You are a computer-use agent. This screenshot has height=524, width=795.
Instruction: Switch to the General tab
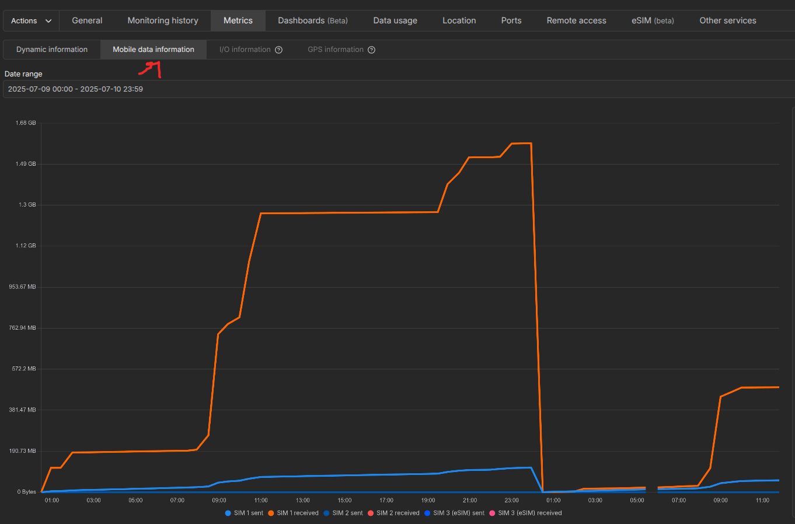87,20
